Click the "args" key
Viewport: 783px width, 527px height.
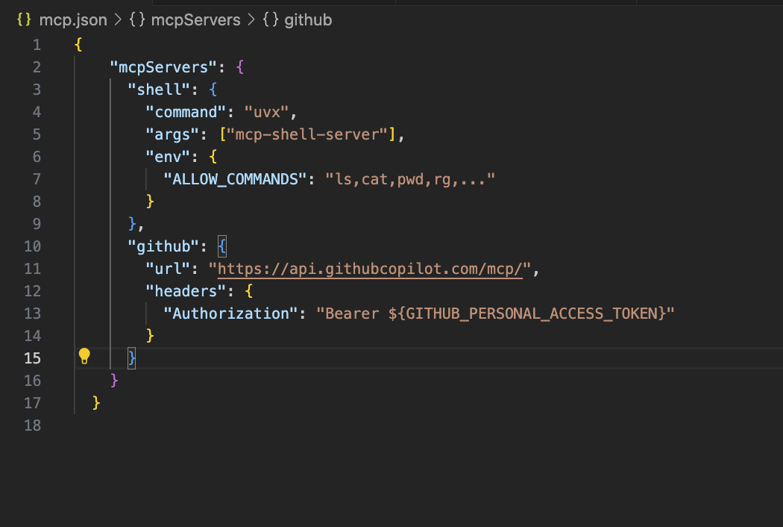coord(172,134)
